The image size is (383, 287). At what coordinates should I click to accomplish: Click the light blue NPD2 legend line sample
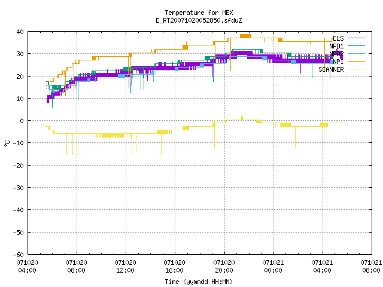click(x=357, y=53)
